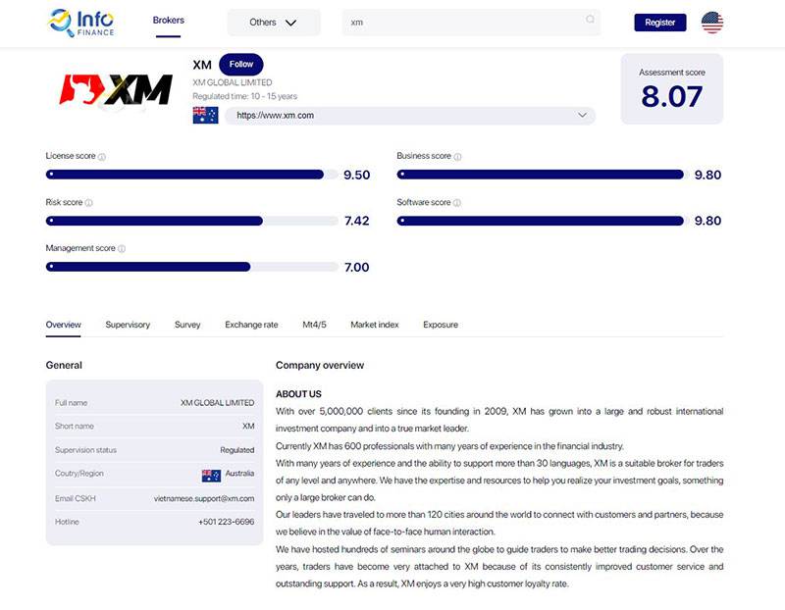Open the Brokers menu item

tap(168, 21)
